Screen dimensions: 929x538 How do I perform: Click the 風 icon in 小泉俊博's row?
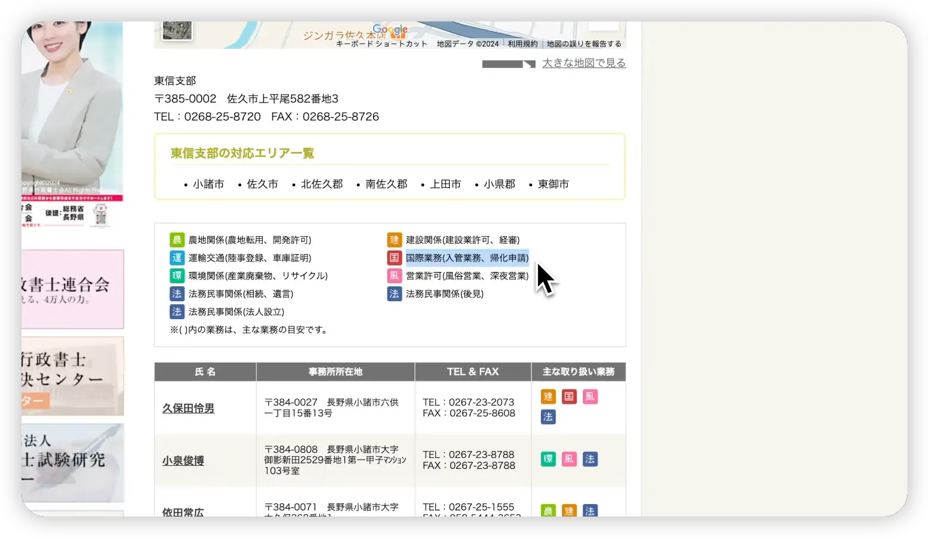(569, 459)
